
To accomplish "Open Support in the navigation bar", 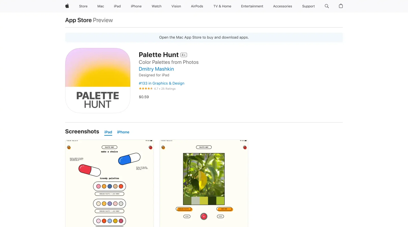I will (308, 6).
